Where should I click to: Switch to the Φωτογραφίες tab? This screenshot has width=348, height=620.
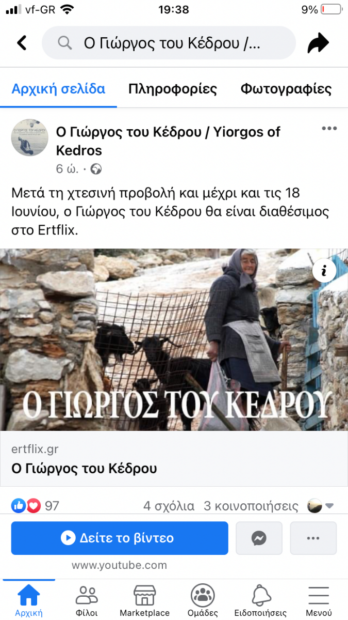coord(286,89)
